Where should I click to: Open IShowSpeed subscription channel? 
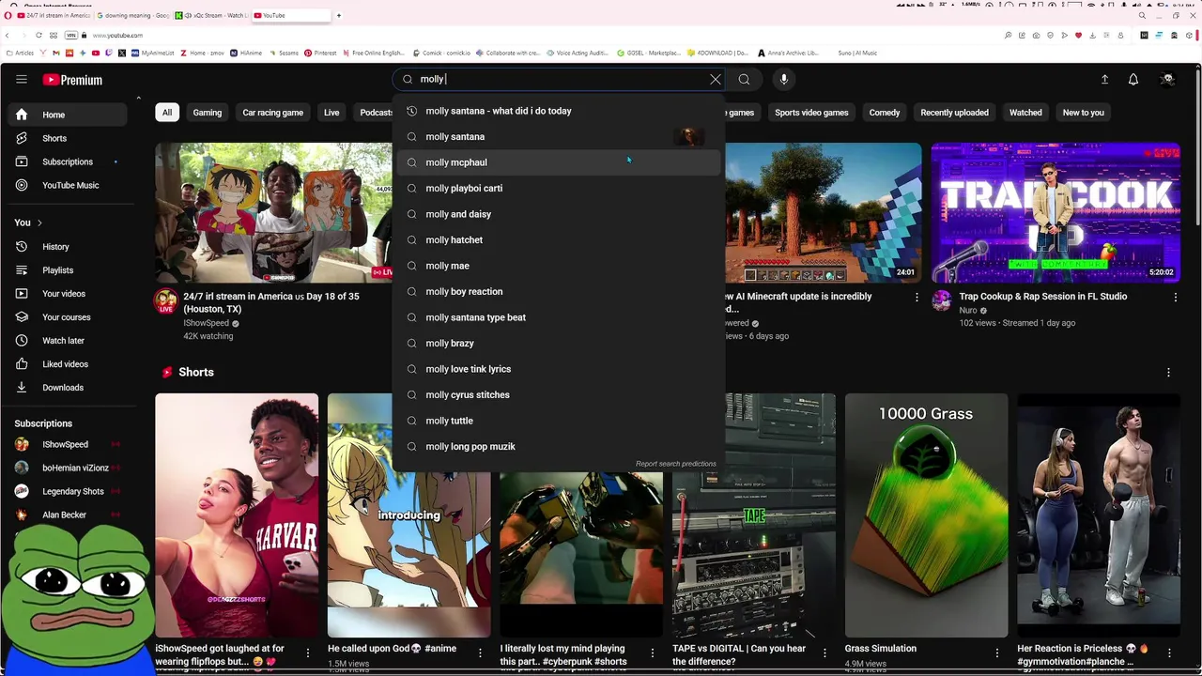tap(66, 444)
